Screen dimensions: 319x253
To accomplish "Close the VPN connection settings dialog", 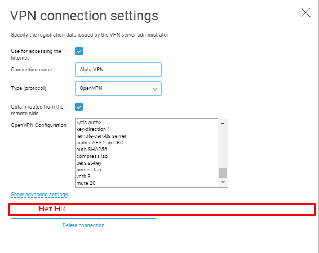I will [x=305, y=12].
